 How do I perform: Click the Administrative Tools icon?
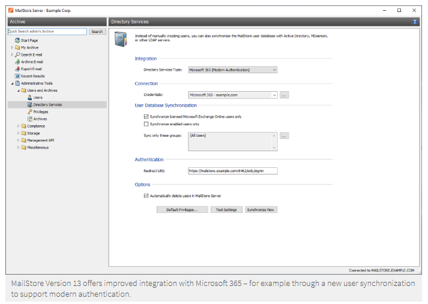(x=17, y=83)
